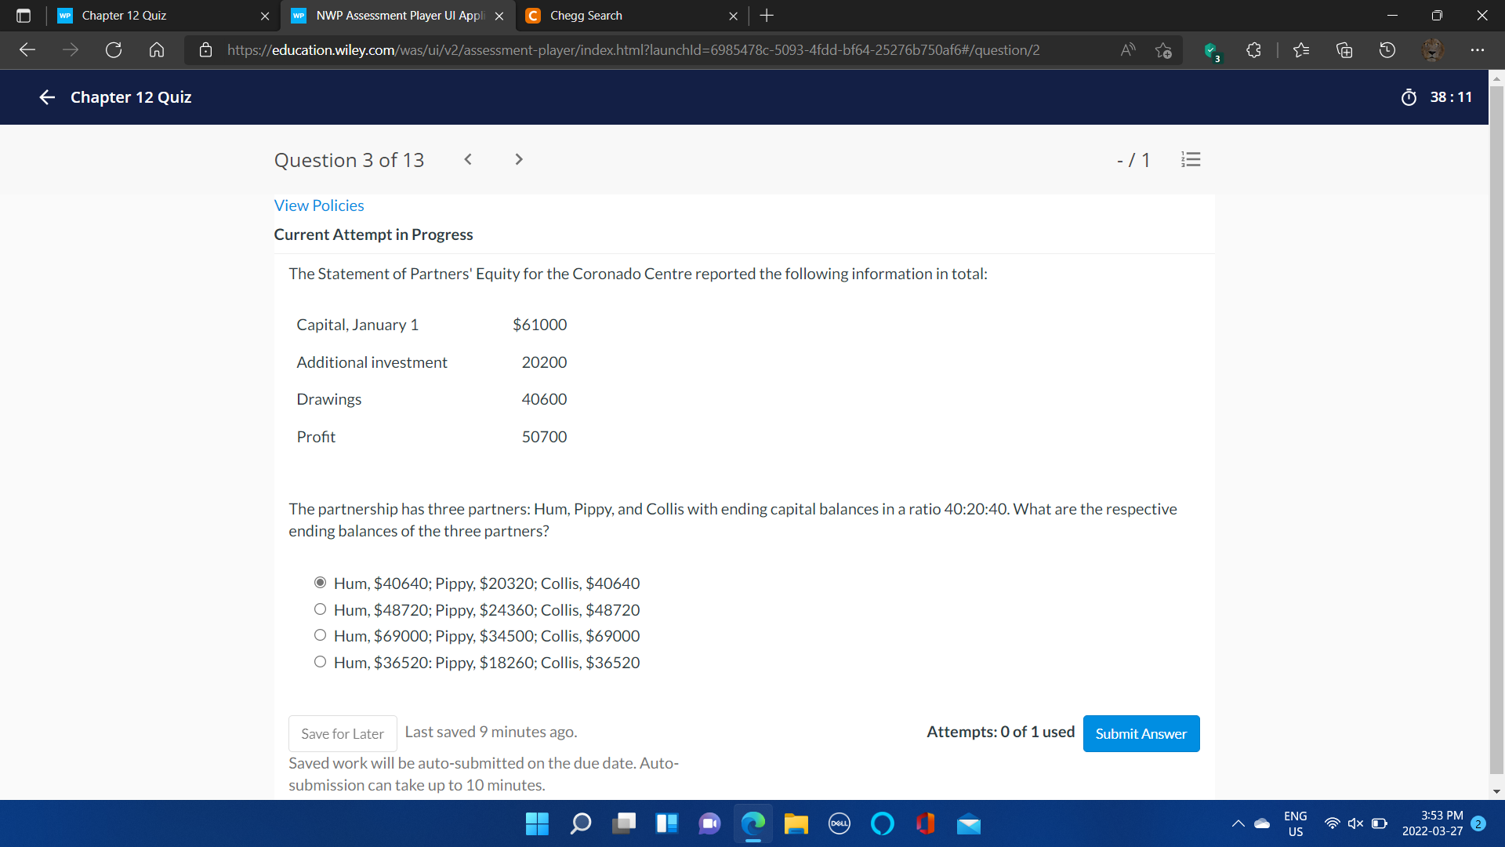The image size is (1505, 847).
Task: Click the browser refresh button
Action: [114, 50]
